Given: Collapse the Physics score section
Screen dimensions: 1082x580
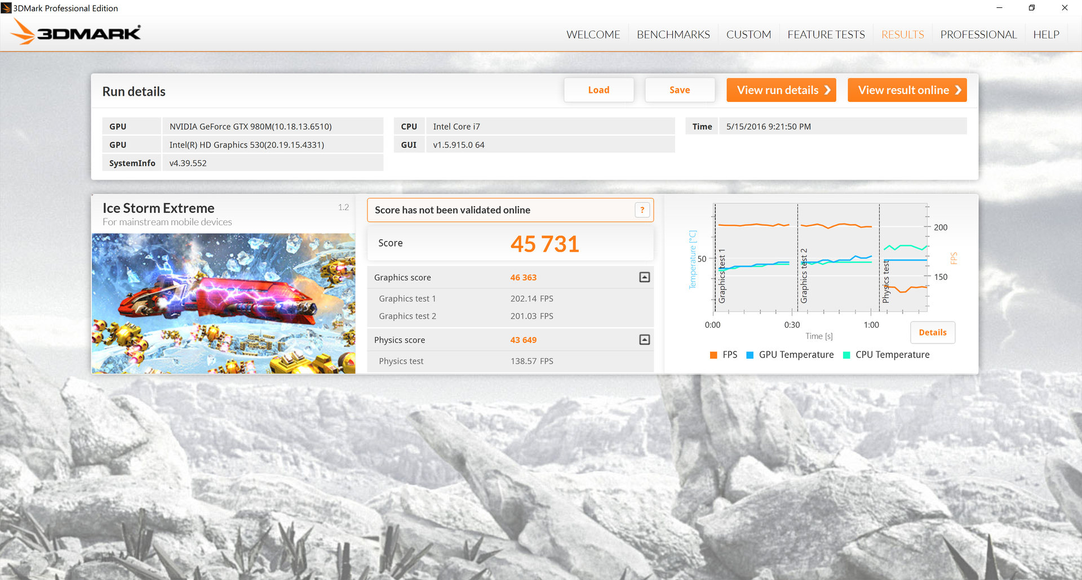Looking at the screenshot, I should pos(645,340).
